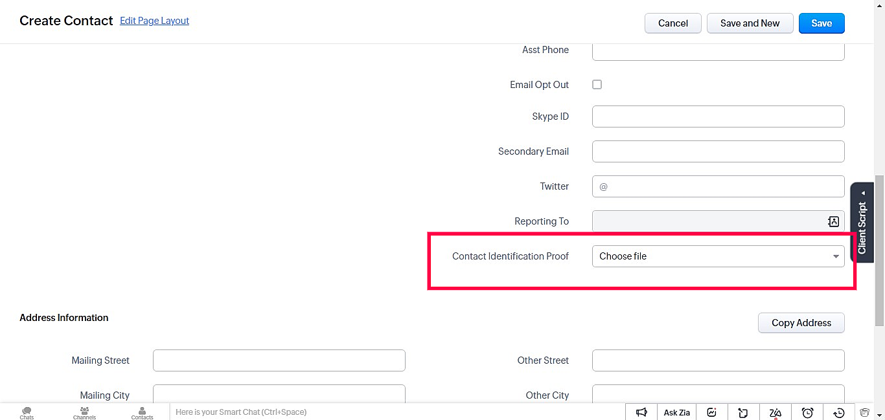Screen dimensions: 885x420
Task: Click the Ask Zia bar item
Action: click(676, 412)
